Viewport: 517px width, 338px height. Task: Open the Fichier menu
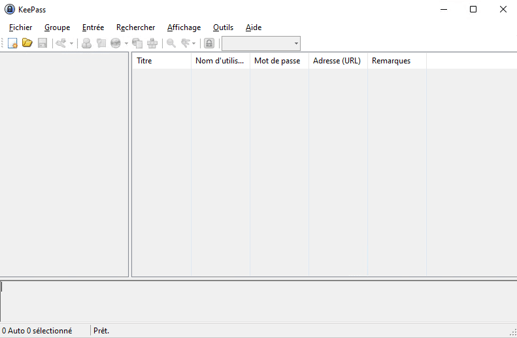pyautogui.click(x=20, y=27)
